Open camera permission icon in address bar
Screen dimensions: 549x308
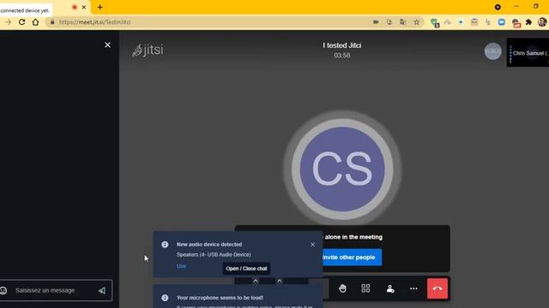(376, 22)
